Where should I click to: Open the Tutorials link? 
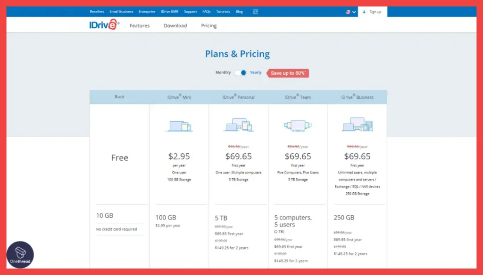coord(223,11)
